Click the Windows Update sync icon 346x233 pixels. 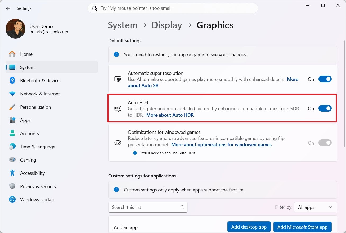12,200
